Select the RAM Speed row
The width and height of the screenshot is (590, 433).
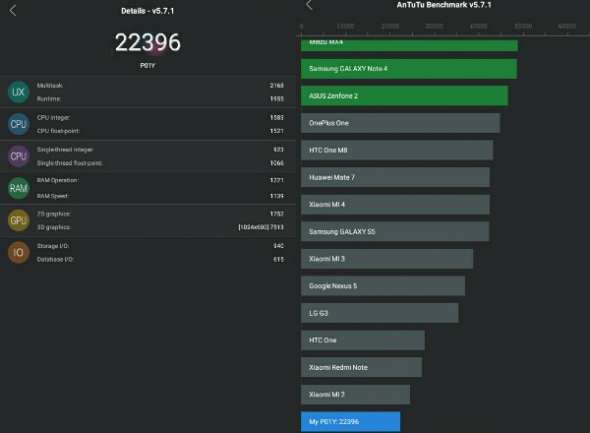point(160,196)
